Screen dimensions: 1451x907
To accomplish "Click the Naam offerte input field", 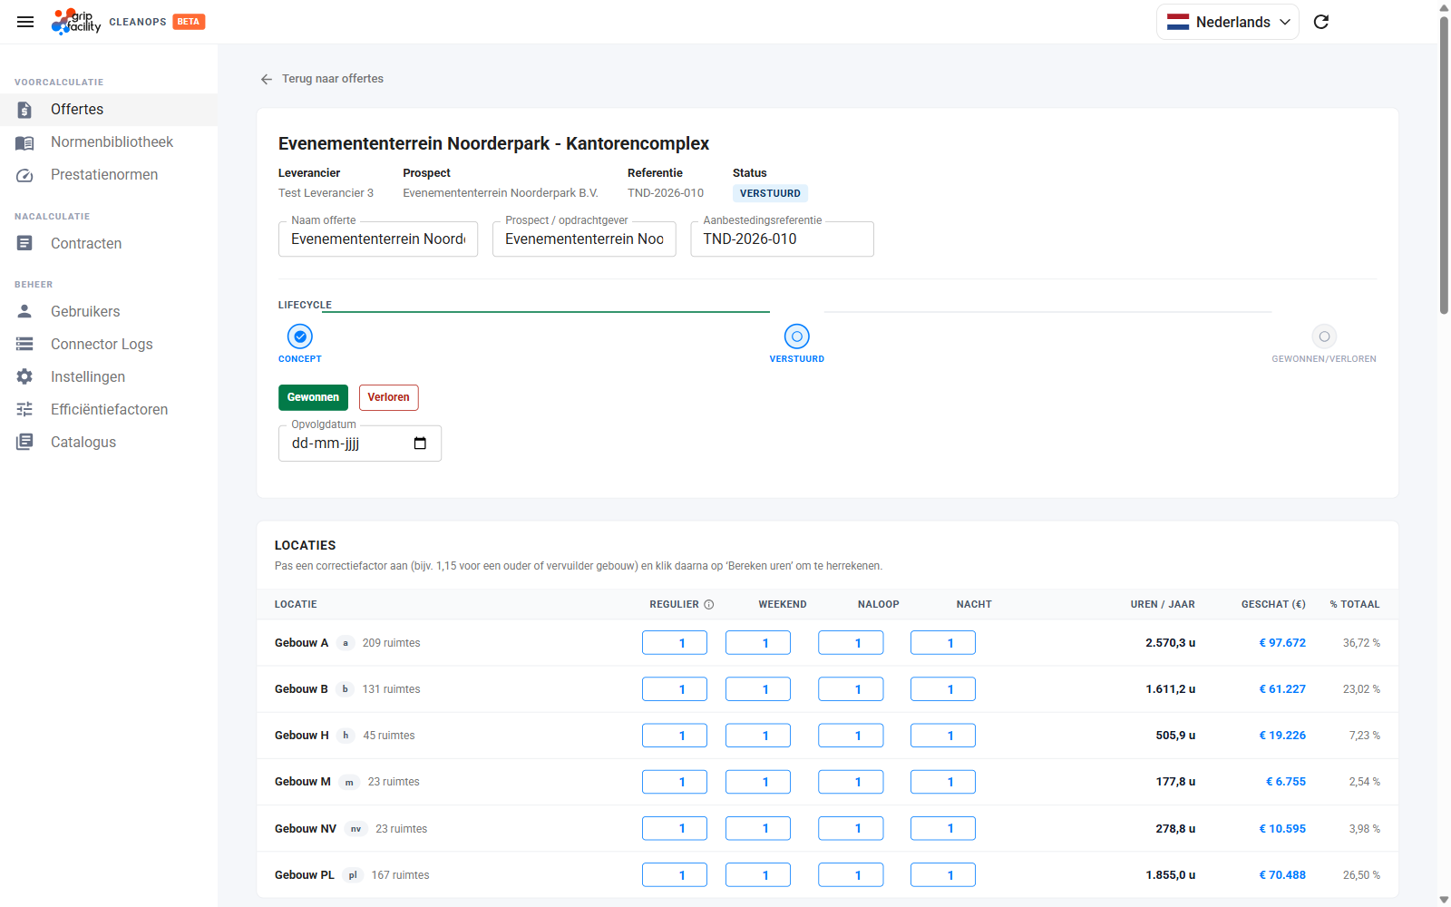I will [x=378, y=239].
